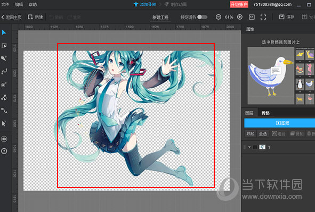Select layer 1 thumbnail
The image size is (315, 212).
coord(262,147)
